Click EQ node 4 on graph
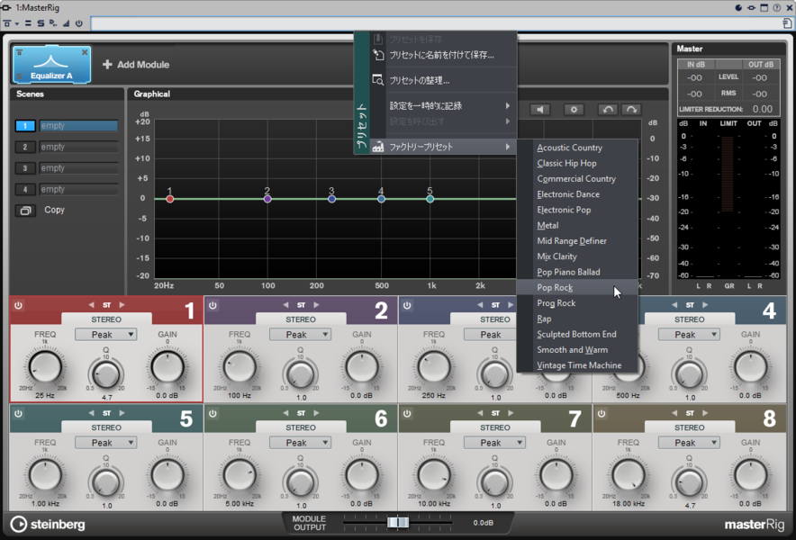This screenshot has width=796, height=540. coord(381,199)
